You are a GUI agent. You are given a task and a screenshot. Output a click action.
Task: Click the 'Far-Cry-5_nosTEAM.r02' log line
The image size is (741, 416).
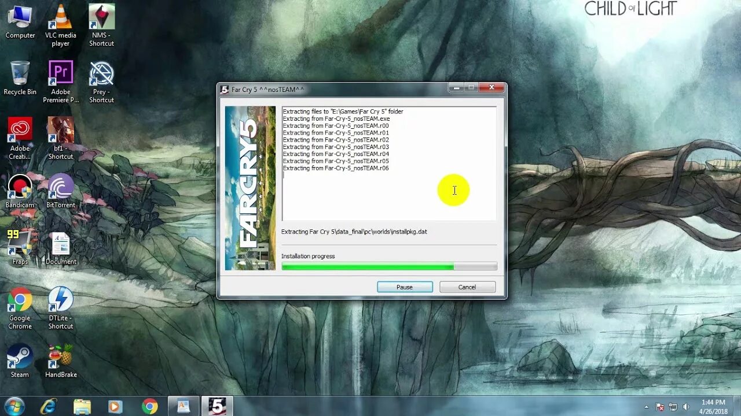pyautogui.click(x=336, y=140)
